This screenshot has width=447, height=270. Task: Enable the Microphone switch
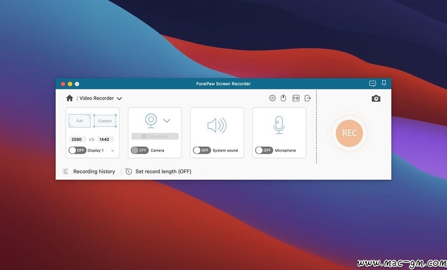coord(264,150)
